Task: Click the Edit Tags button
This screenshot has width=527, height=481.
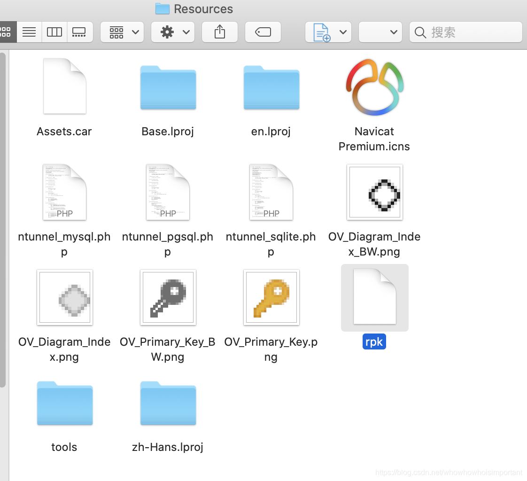Action: pyautogui.click(x=263, y=32)
